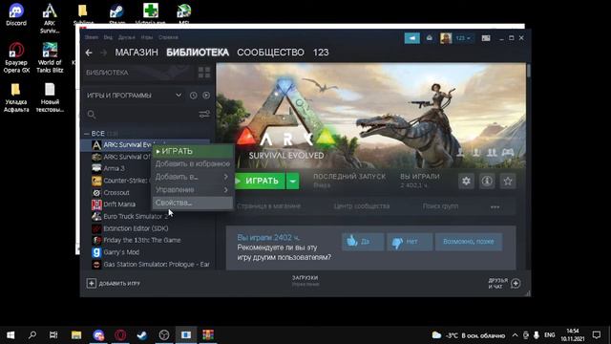The image size is (611, 344).
Task: Show ready-to-play games filter icon
Action: (x=206, y=96)
